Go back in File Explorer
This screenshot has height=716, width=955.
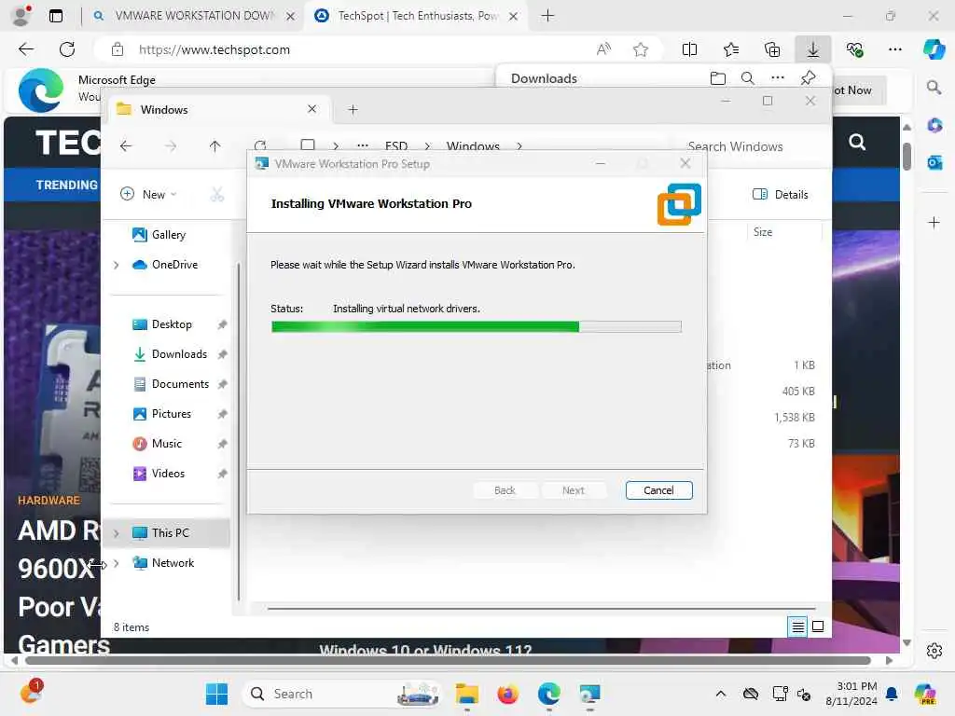tap(126, 146)
